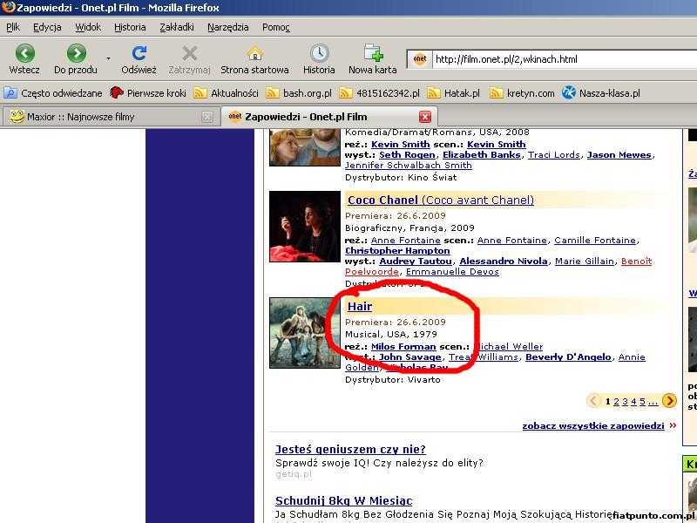Viewport: 697px width, 523px height.
Task: Go to page 5 of the listings
Action: coord(642,402)
